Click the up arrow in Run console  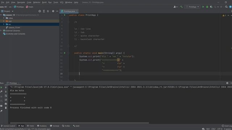6,87
